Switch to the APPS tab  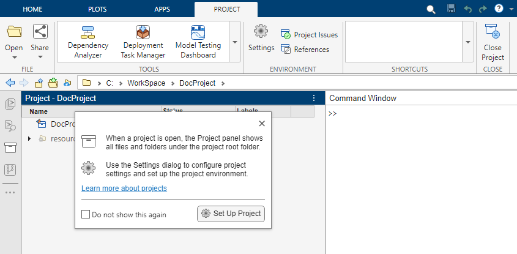(x=163, y=9)
